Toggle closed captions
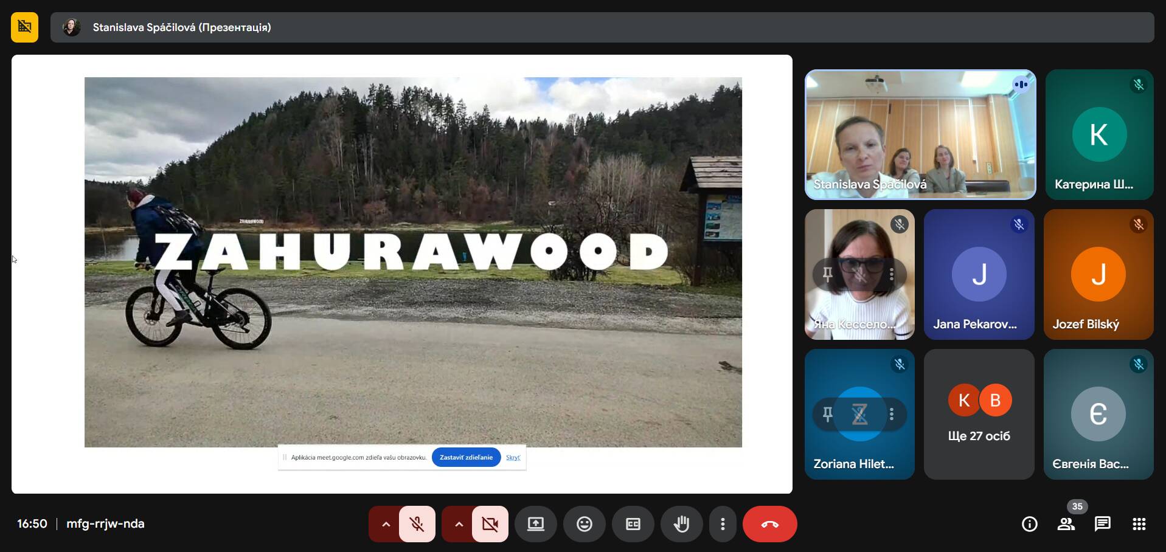The height and width of the screenshot is (552, 1166). [x=633, y=524]
